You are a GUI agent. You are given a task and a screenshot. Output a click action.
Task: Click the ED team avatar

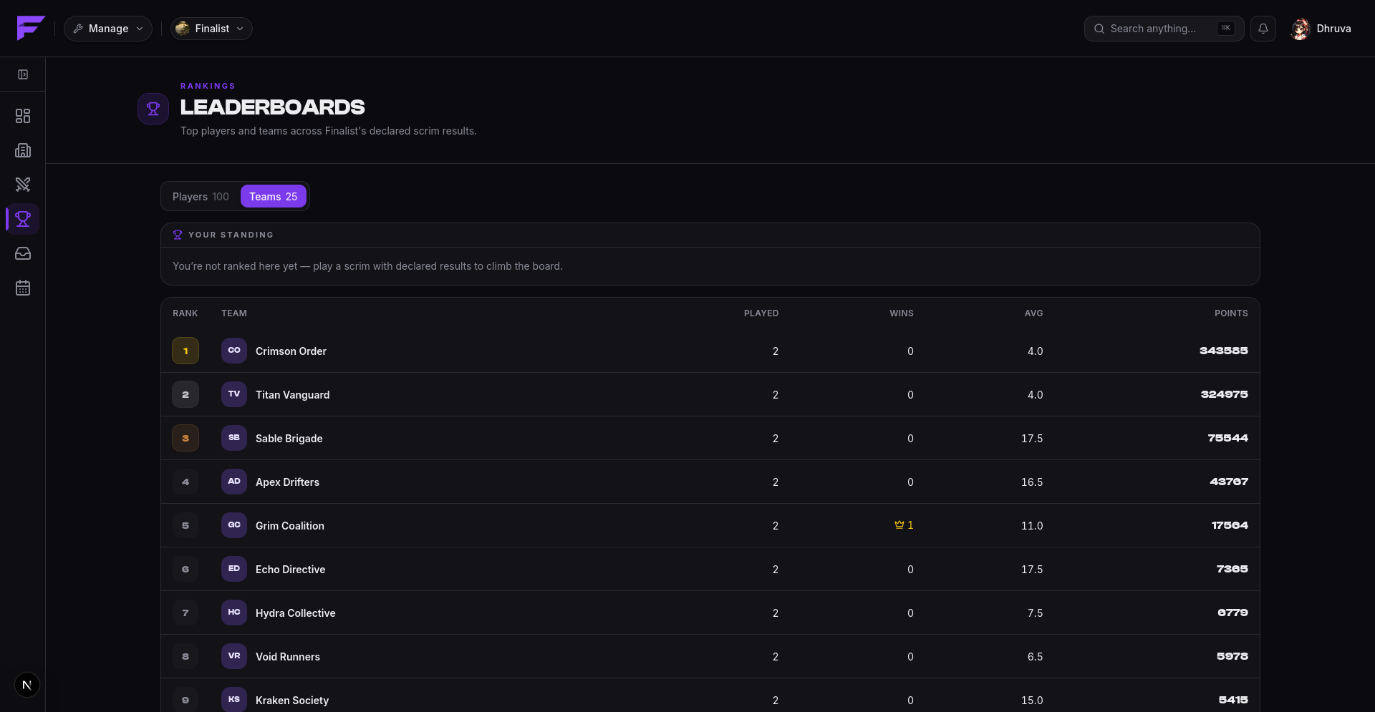(x=234, y=569)
